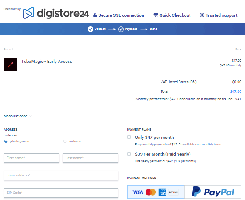
Task: Go to the Contact step
Action: 100,29
